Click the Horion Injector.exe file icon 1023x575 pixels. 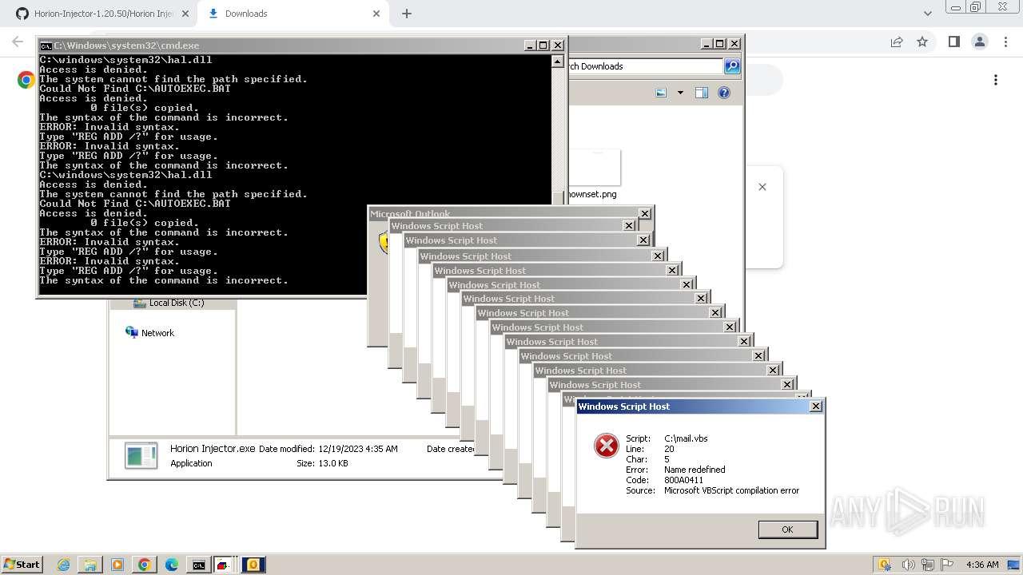coord(141,455)
